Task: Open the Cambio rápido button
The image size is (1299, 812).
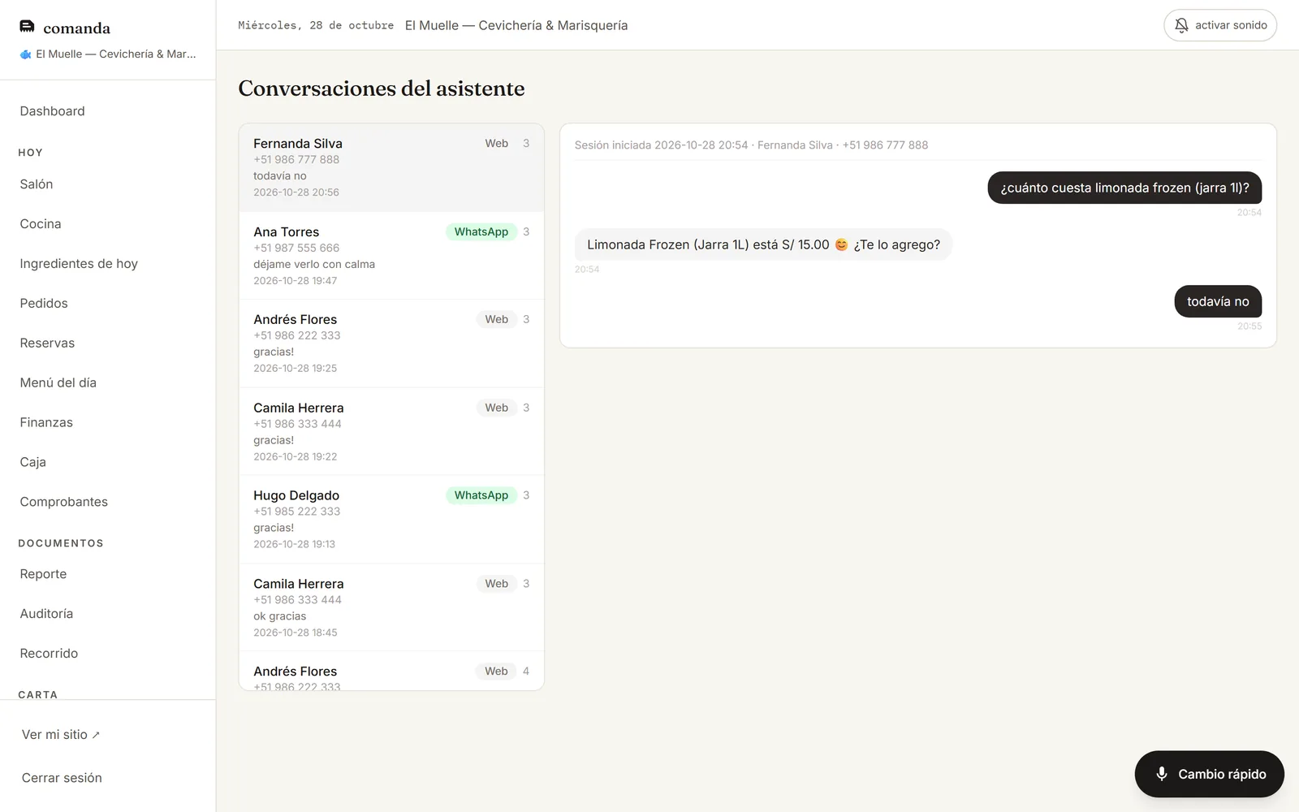Action: pyautogui.click(x=1209, y=774)
